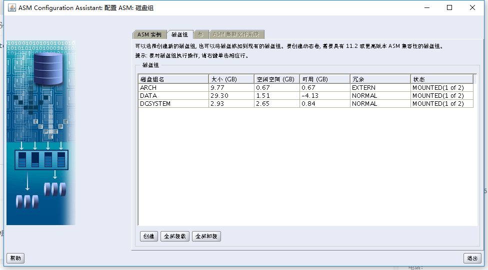Viewport: 488px width, 270px height.
Task: Click the 全部装载 button
Action: 175,237
